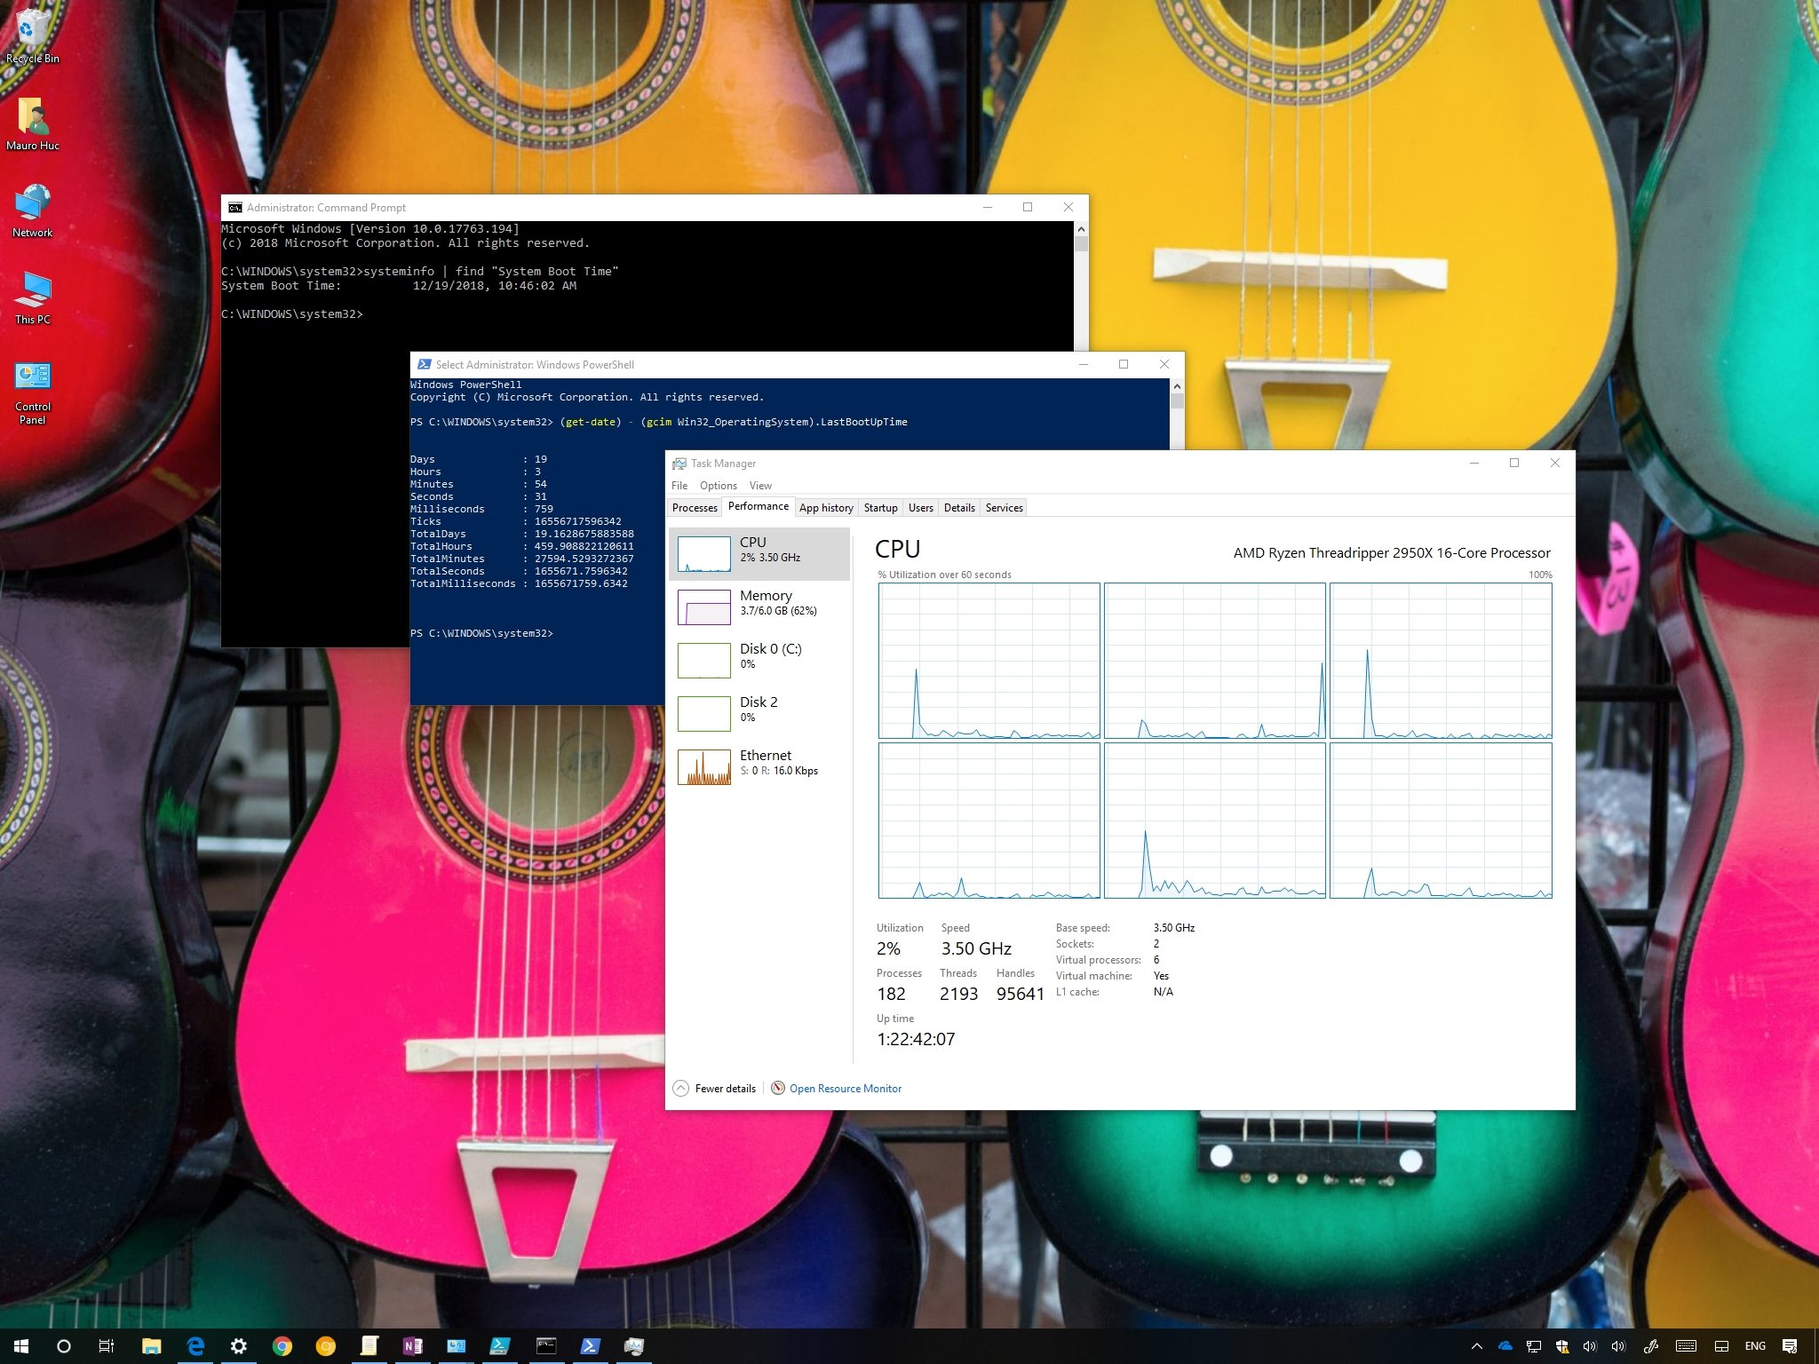Open Windows Security shield tray icon
The height and width of the screenshot is (1364, 1819).
pos(1562,1346)
